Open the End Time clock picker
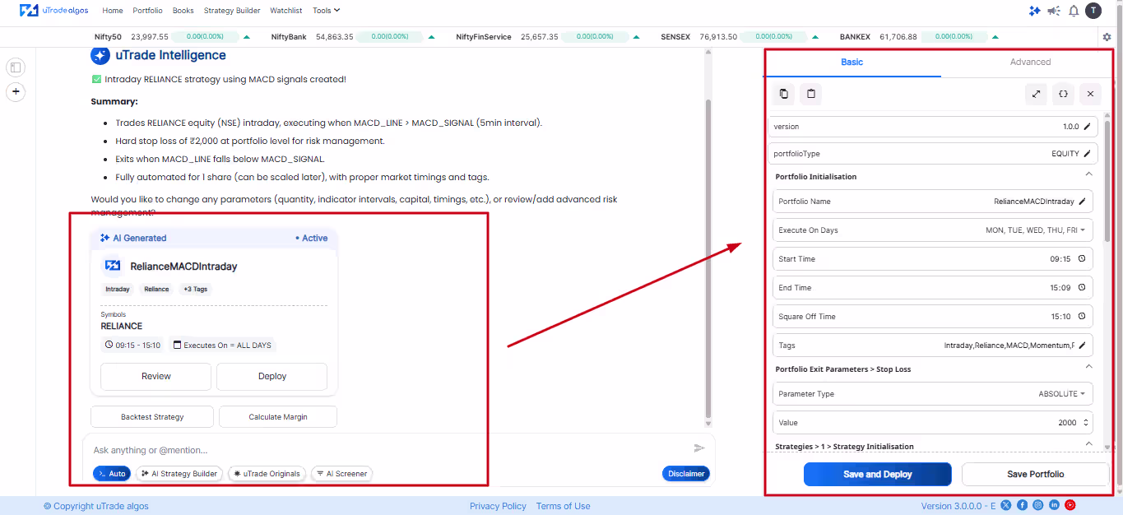 pyautogui.click(x=1081, y=288)
